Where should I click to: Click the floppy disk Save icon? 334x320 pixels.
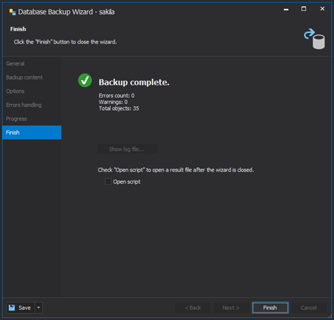point(12,308)
